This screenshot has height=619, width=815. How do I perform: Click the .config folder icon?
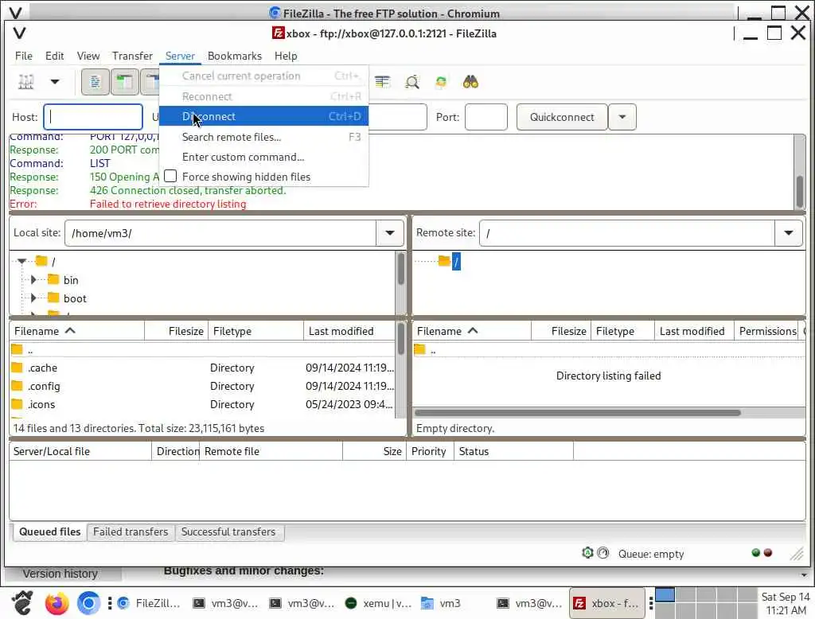(18, 386)
